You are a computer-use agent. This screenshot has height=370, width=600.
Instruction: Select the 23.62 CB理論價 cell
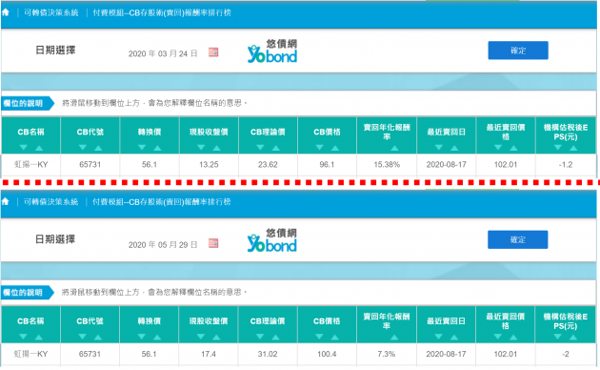268,165
